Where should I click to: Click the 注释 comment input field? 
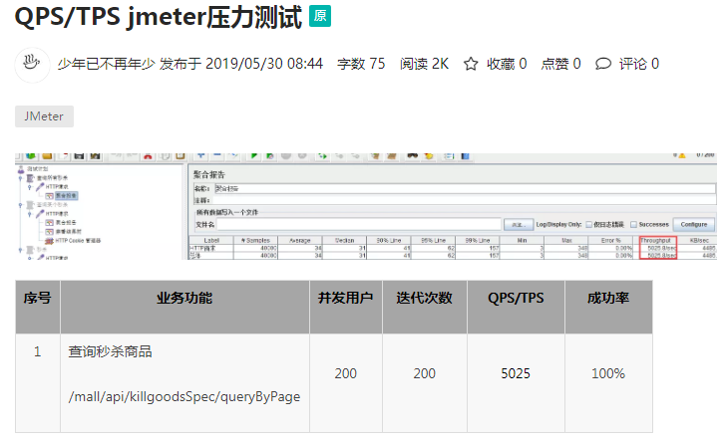[x=464, y=200]
